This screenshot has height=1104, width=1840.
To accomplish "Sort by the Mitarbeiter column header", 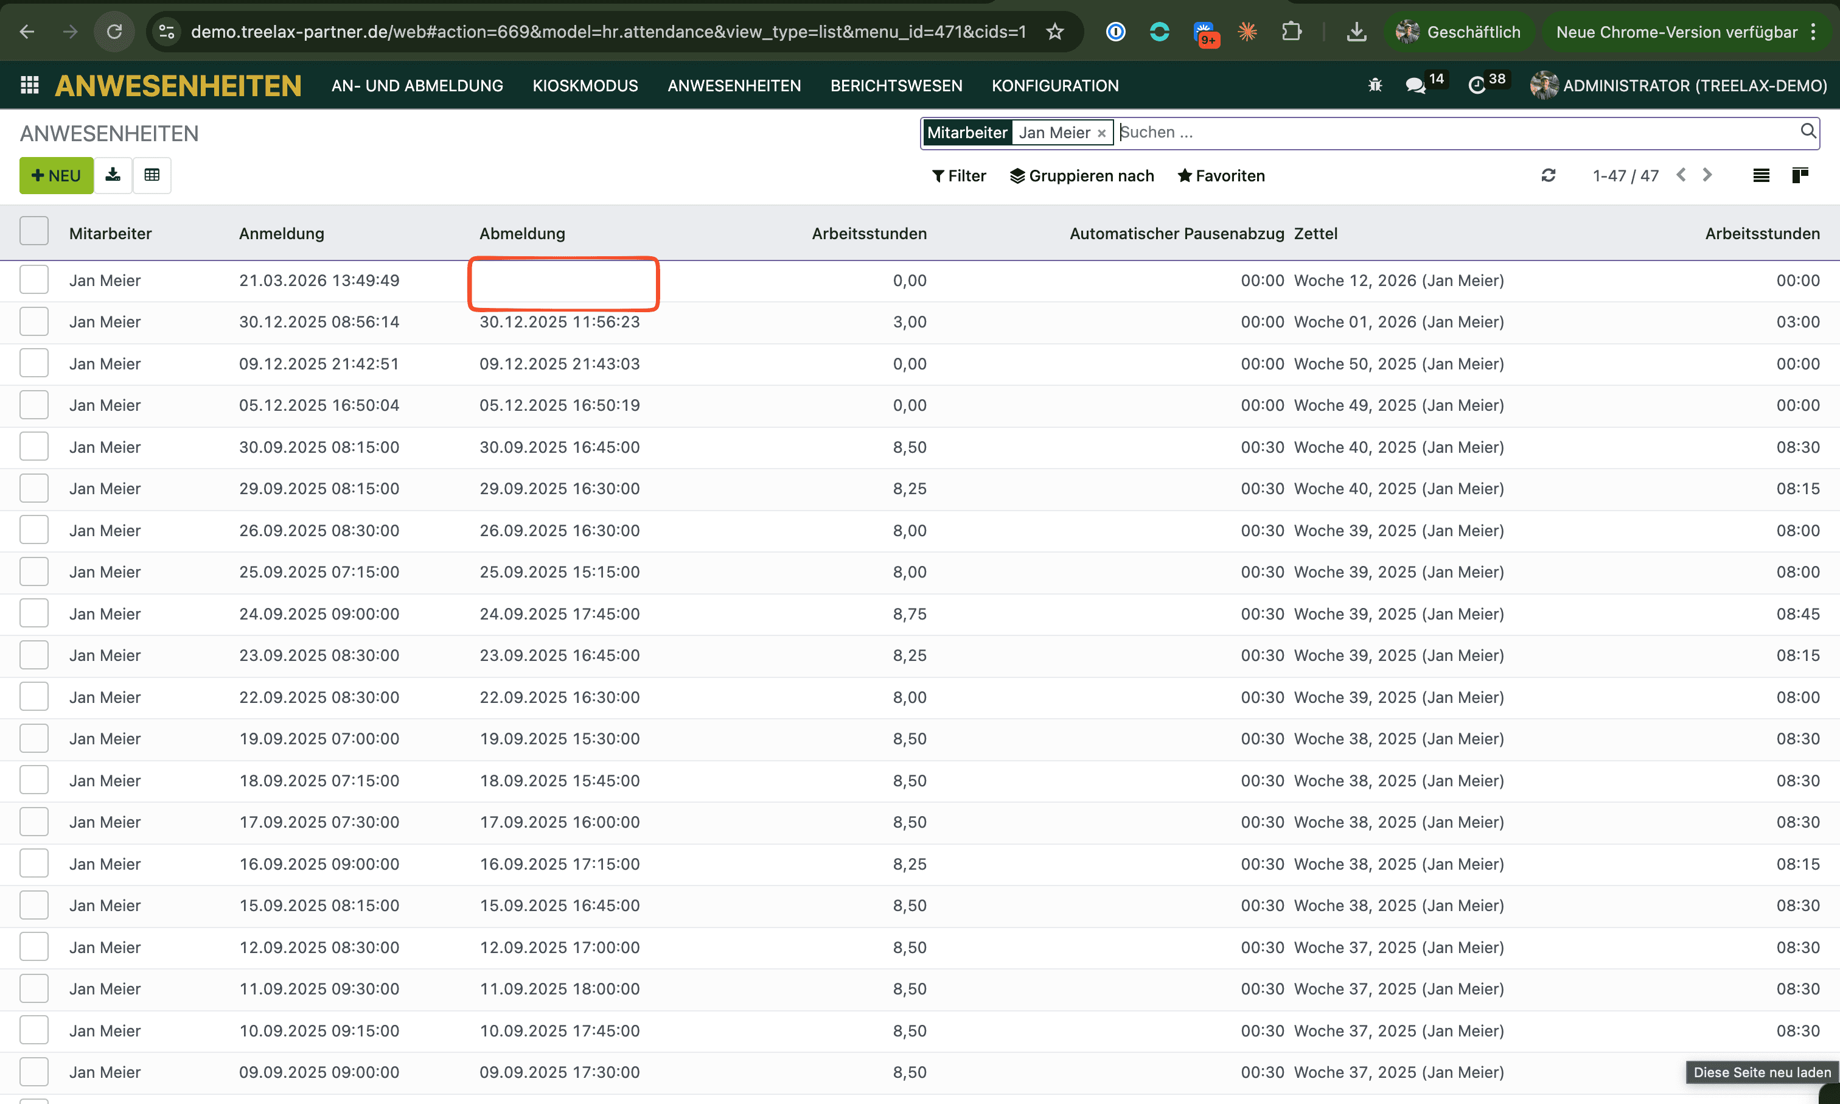I will tap(110, 234).
